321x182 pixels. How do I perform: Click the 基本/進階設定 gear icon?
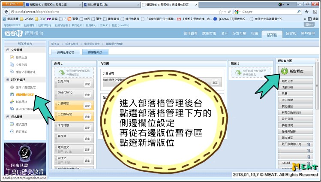[x=12, y=87]
